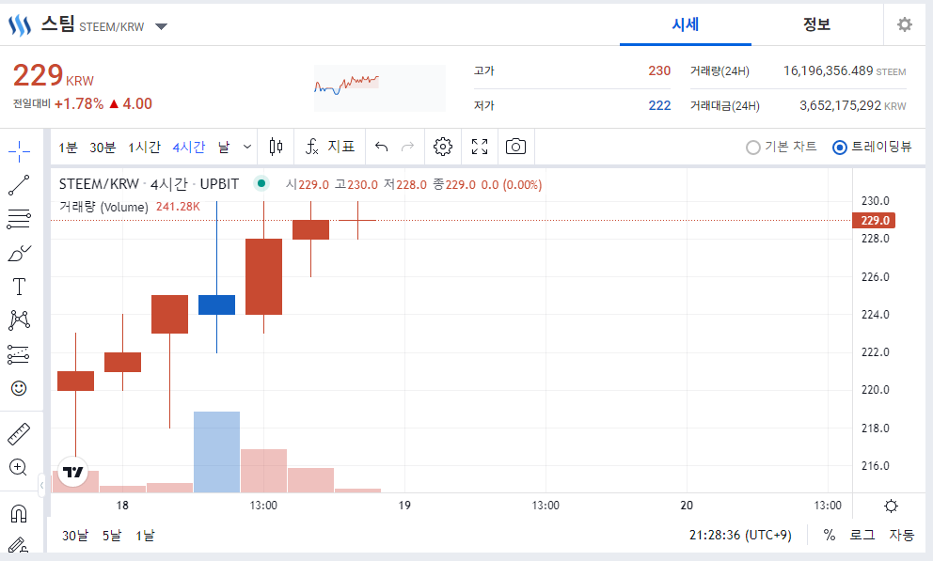Image resolution: width=933 pixels, height=561 pixels.
Task: Open timezone menu at 21:28:36 (UTC+9)
Action: click(740, 536)
